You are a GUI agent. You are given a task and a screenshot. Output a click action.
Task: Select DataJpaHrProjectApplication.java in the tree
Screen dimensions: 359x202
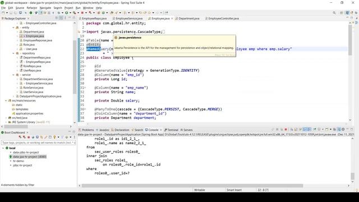[40, 97]
